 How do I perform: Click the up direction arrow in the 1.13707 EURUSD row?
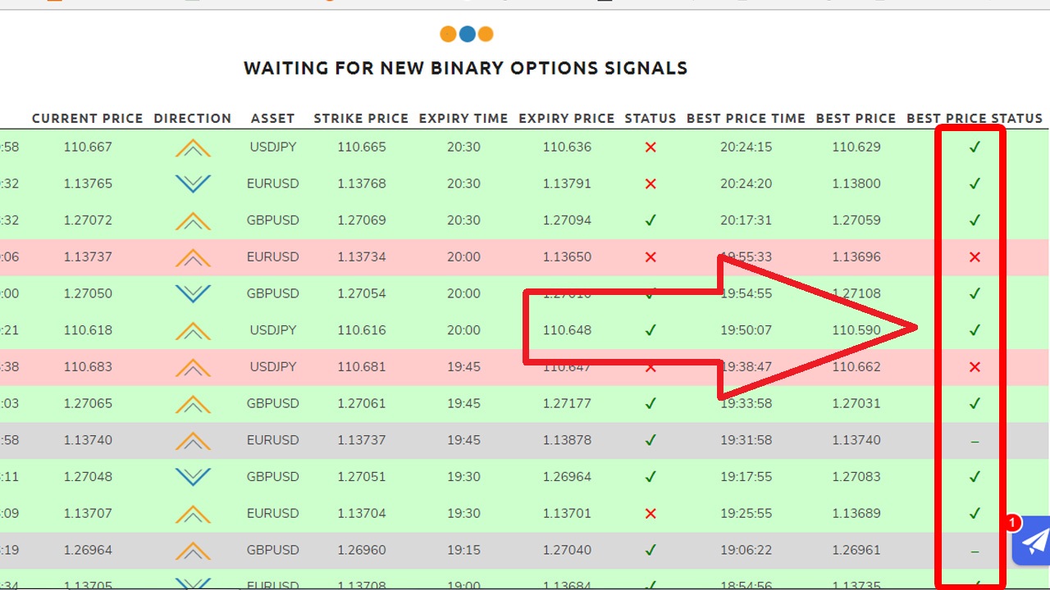click(x=193, y=514)
